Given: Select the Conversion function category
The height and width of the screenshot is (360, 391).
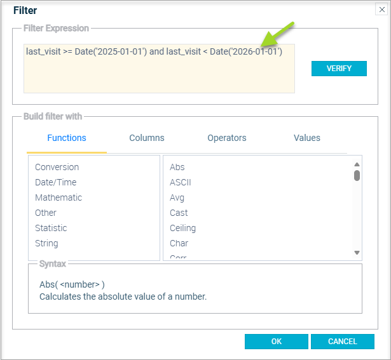Looking at the screenshot, I should tap(57, 167).
